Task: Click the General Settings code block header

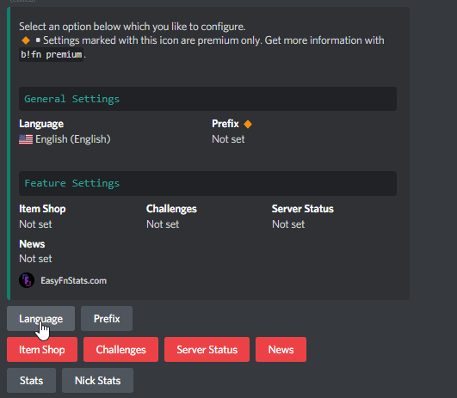Action: pyautogui.click(x=207, y=99)
